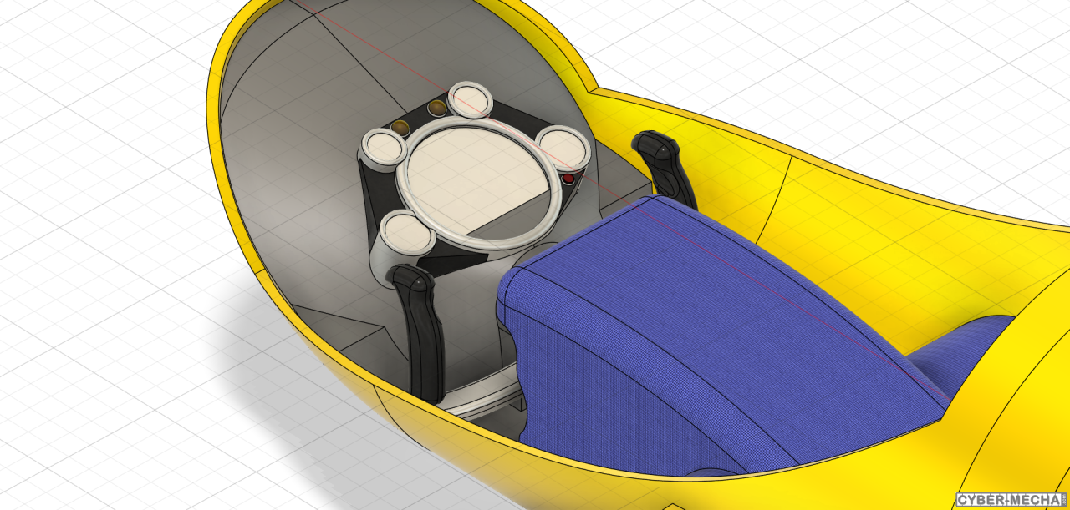Click the CYBER-MECHA watermark logo
This screenshot has width=1070, height=510.
pyautogui.click(x=1011, y=500)
